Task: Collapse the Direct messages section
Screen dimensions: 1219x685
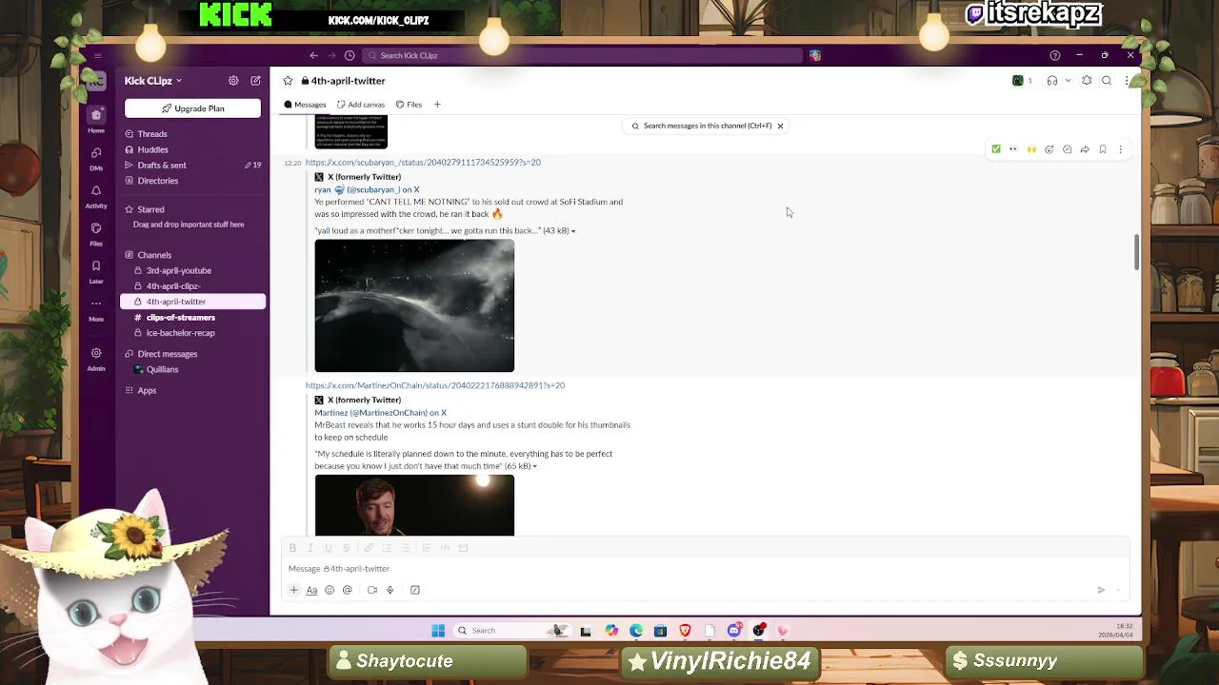Action: point(167,354)
